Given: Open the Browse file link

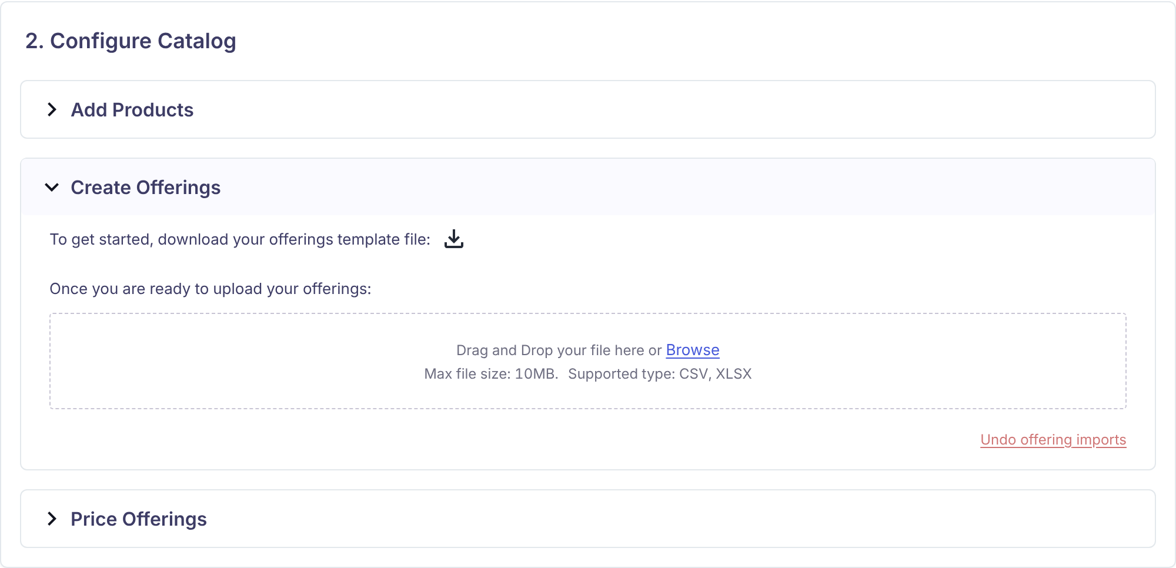Looking at the screenshot, I should tap(693, 350).
